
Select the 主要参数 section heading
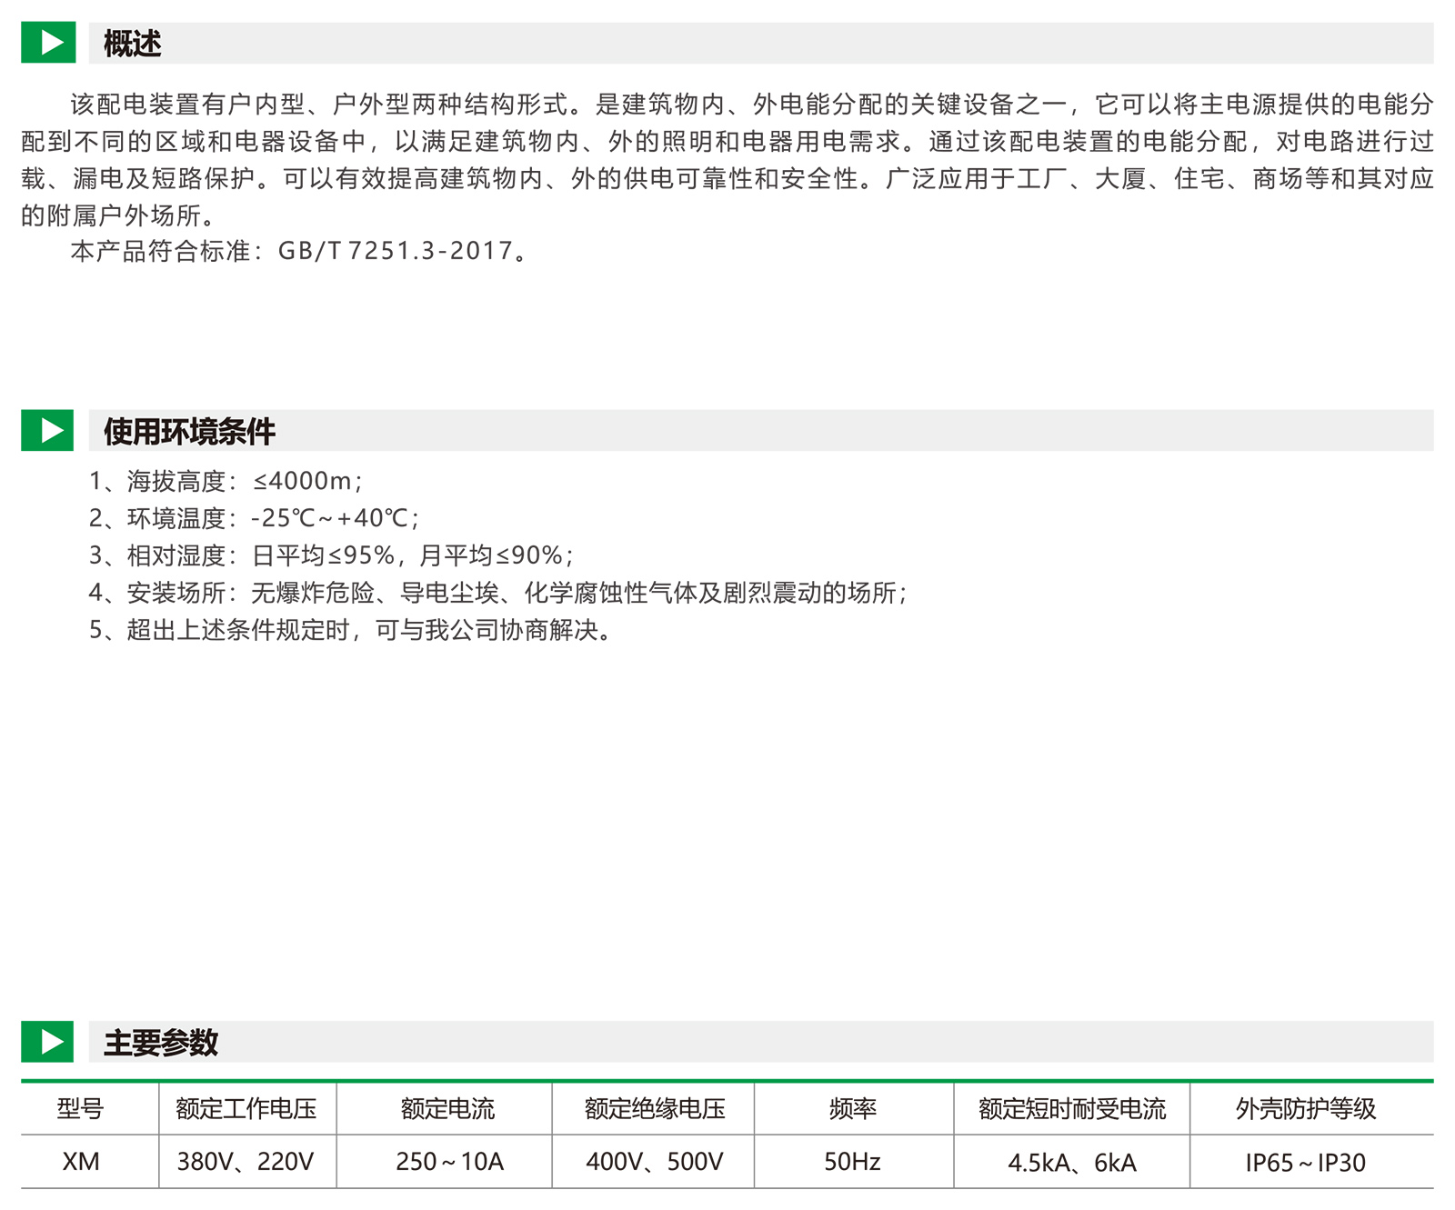161,1042
